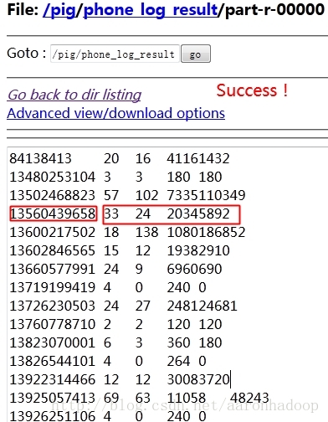The height and width of the screenshot is (422, 328).
Task: Select the phone number 13760778710
Action: [x=53, y=324]
